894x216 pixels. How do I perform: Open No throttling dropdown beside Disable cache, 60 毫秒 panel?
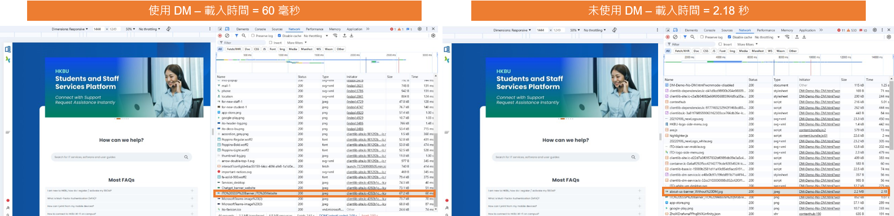(316, 36)
